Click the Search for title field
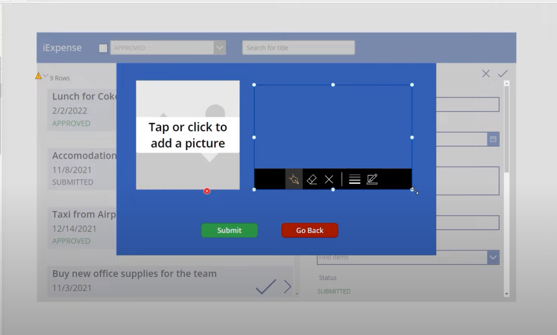 pyautogui.click(x=299, y=48)
